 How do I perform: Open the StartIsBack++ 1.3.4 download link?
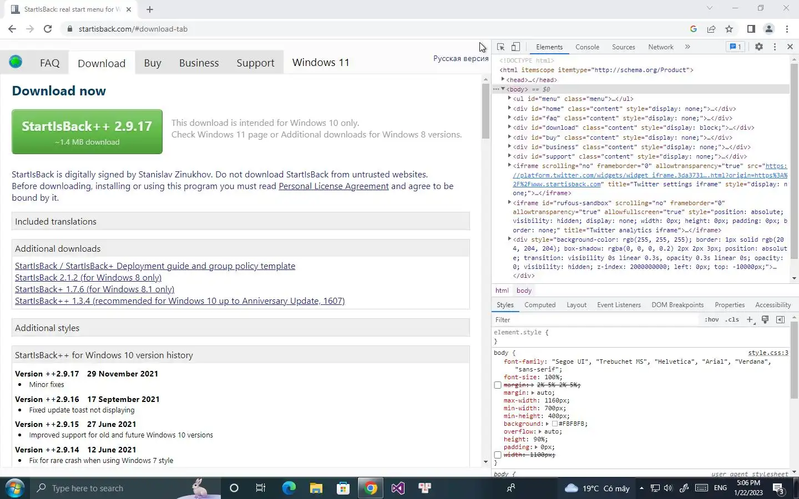[180, 301]
